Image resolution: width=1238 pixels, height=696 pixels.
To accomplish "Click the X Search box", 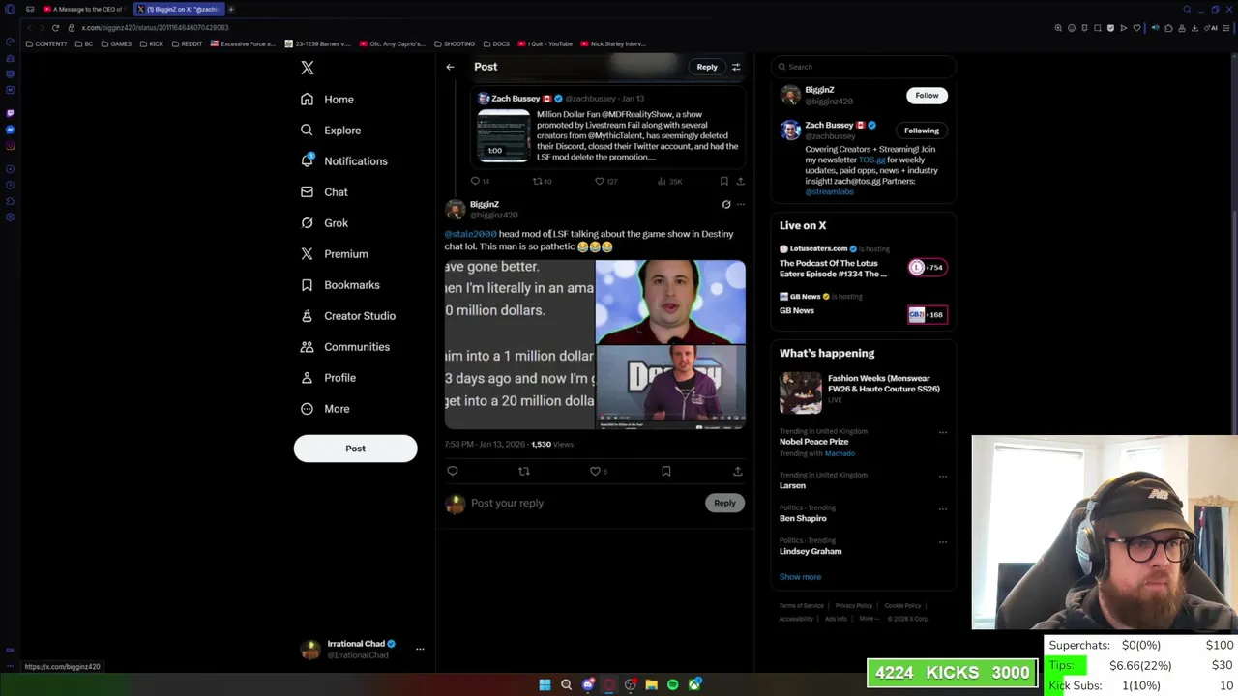I will point(863,67).
